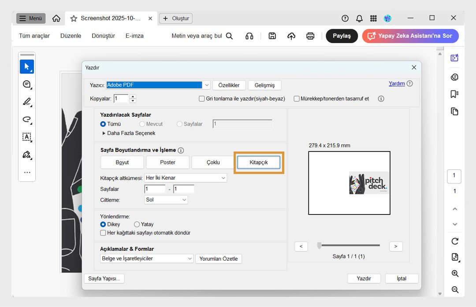Click the Kopyalar input field

tap(122, 99)
